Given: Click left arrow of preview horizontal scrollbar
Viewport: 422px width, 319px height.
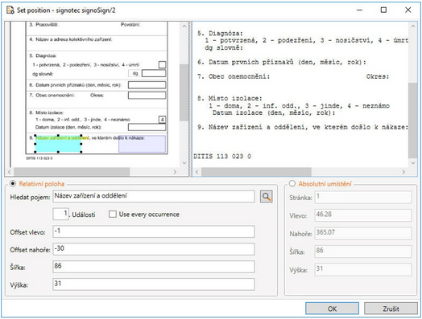Looking at the screenshot, I should point(10,172).
